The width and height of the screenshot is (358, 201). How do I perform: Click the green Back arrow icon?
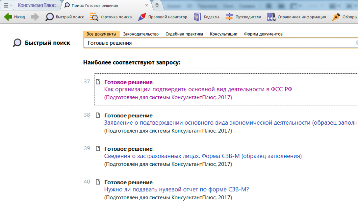pos(8,17)
